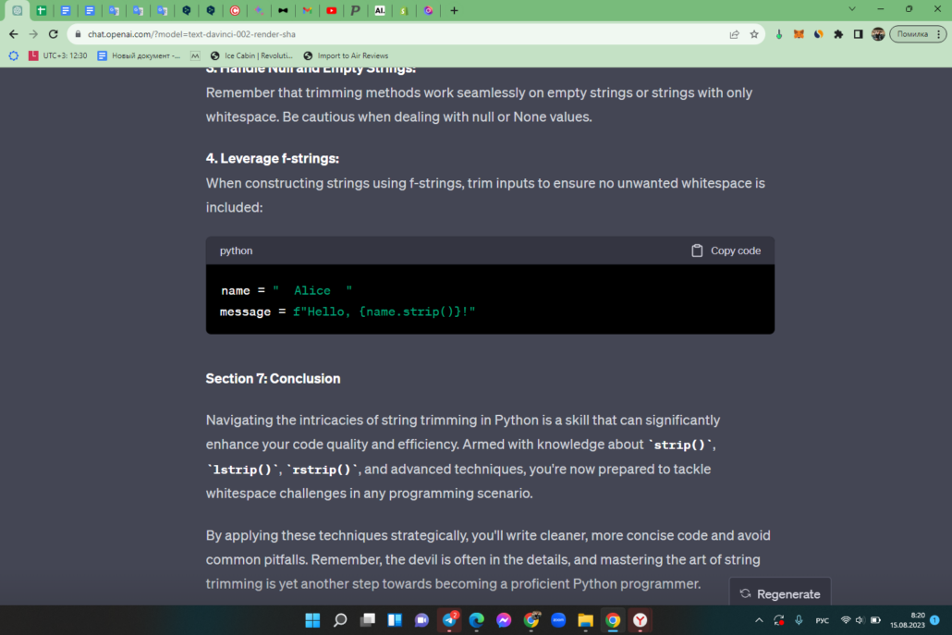Reload the current page

(54, 34)
